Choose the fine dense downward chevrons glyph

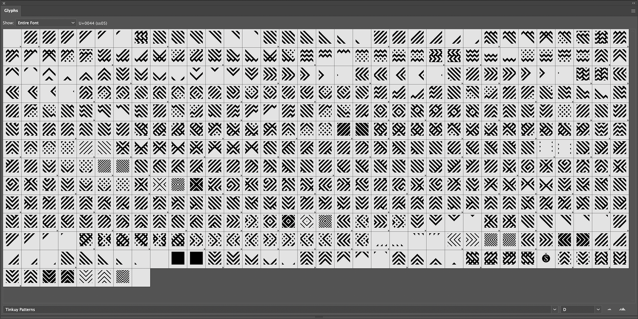(123, 277)
